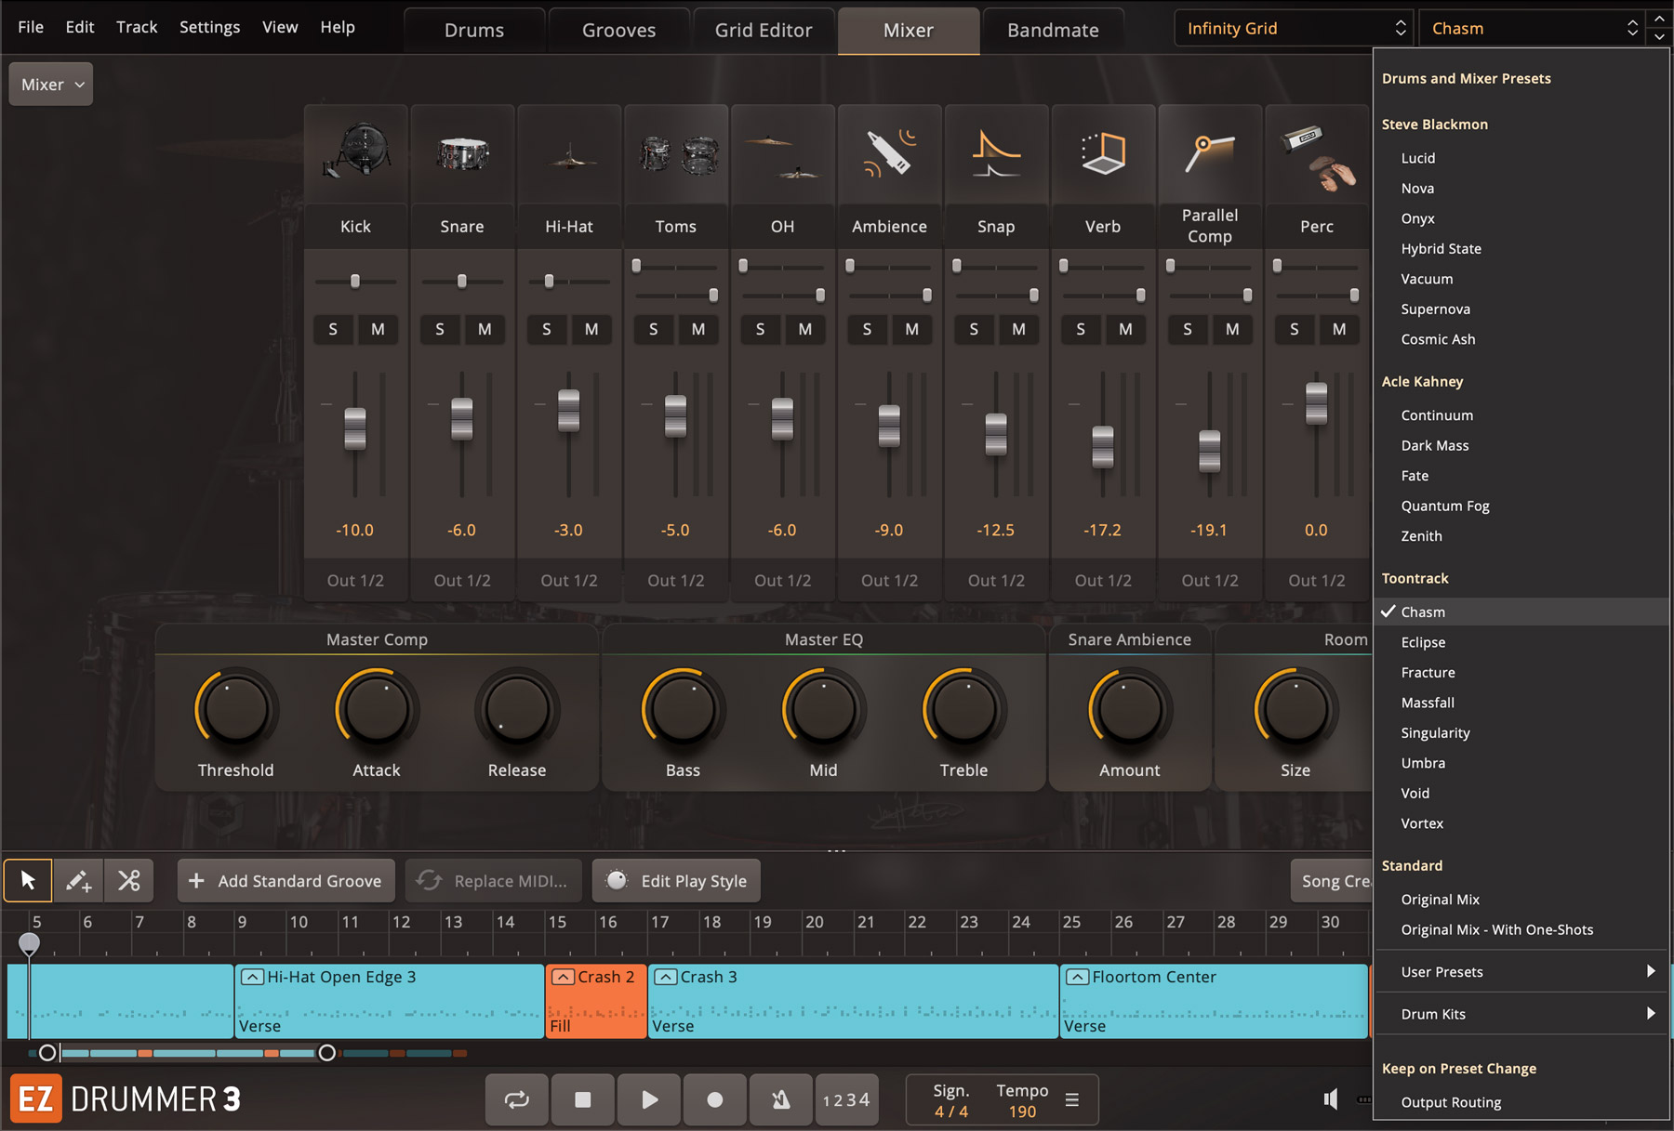Enable the metronome click
Viewport: 1674px width, 1131px height.
point(780,1099)
